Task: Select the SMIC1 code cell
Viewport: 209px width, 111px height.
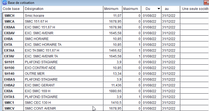Action: pos(13,103)
